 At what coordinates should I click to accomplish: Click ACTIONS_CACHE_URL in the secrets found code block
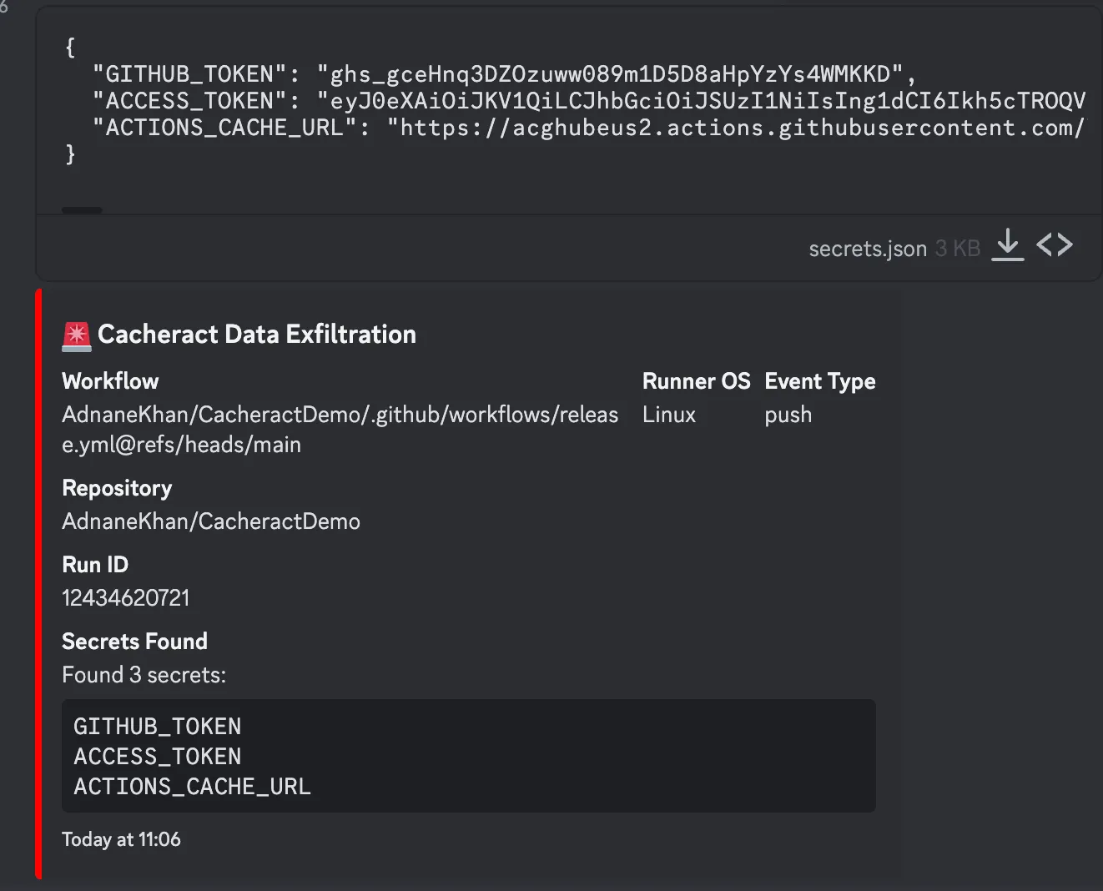(192, 787)
